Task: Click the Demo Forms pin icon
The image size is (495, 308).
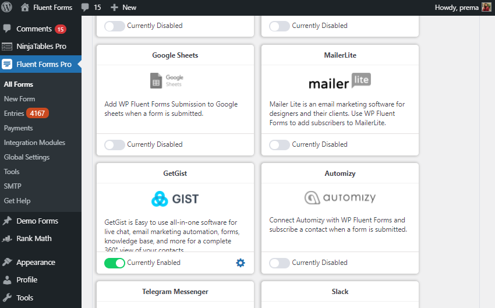Action: 7,221
